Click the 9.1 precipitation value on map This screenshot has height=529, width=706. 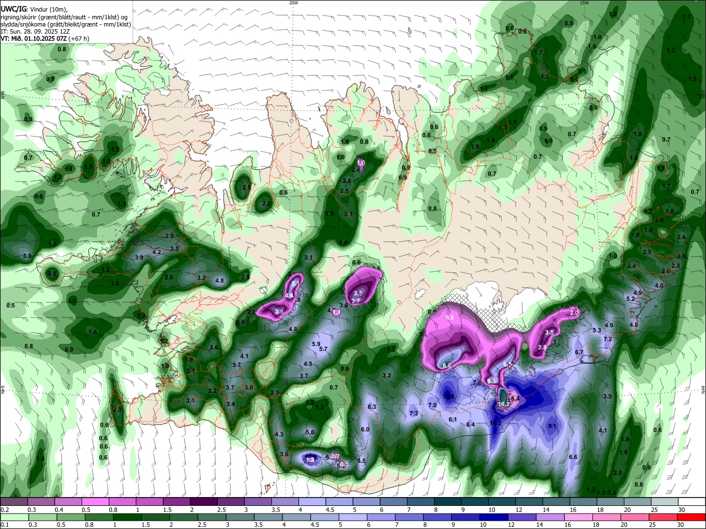(552, 426)
